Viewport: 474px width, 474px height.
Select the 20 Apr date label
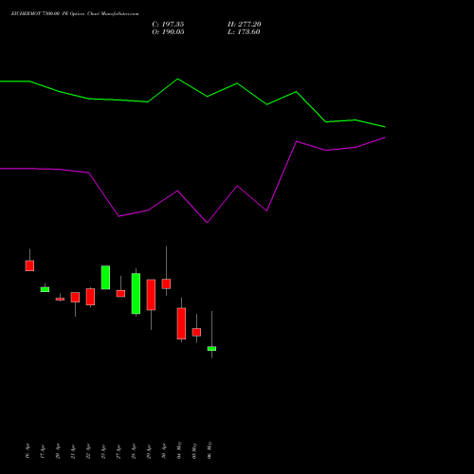[58, 450]
